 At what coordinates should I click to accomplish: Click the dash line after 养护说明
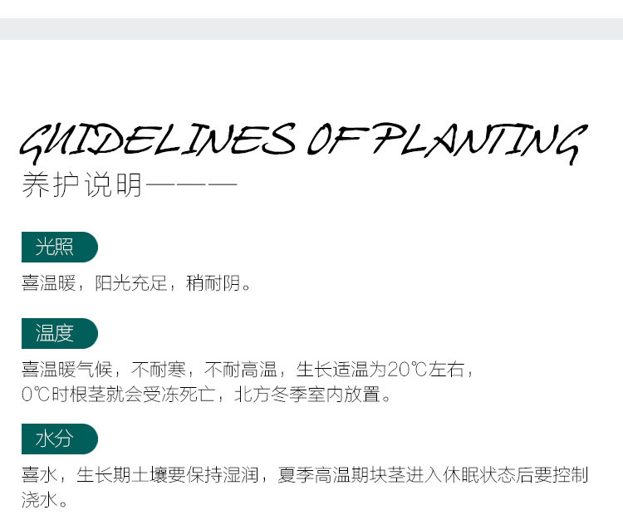click(x=191, y=184)
